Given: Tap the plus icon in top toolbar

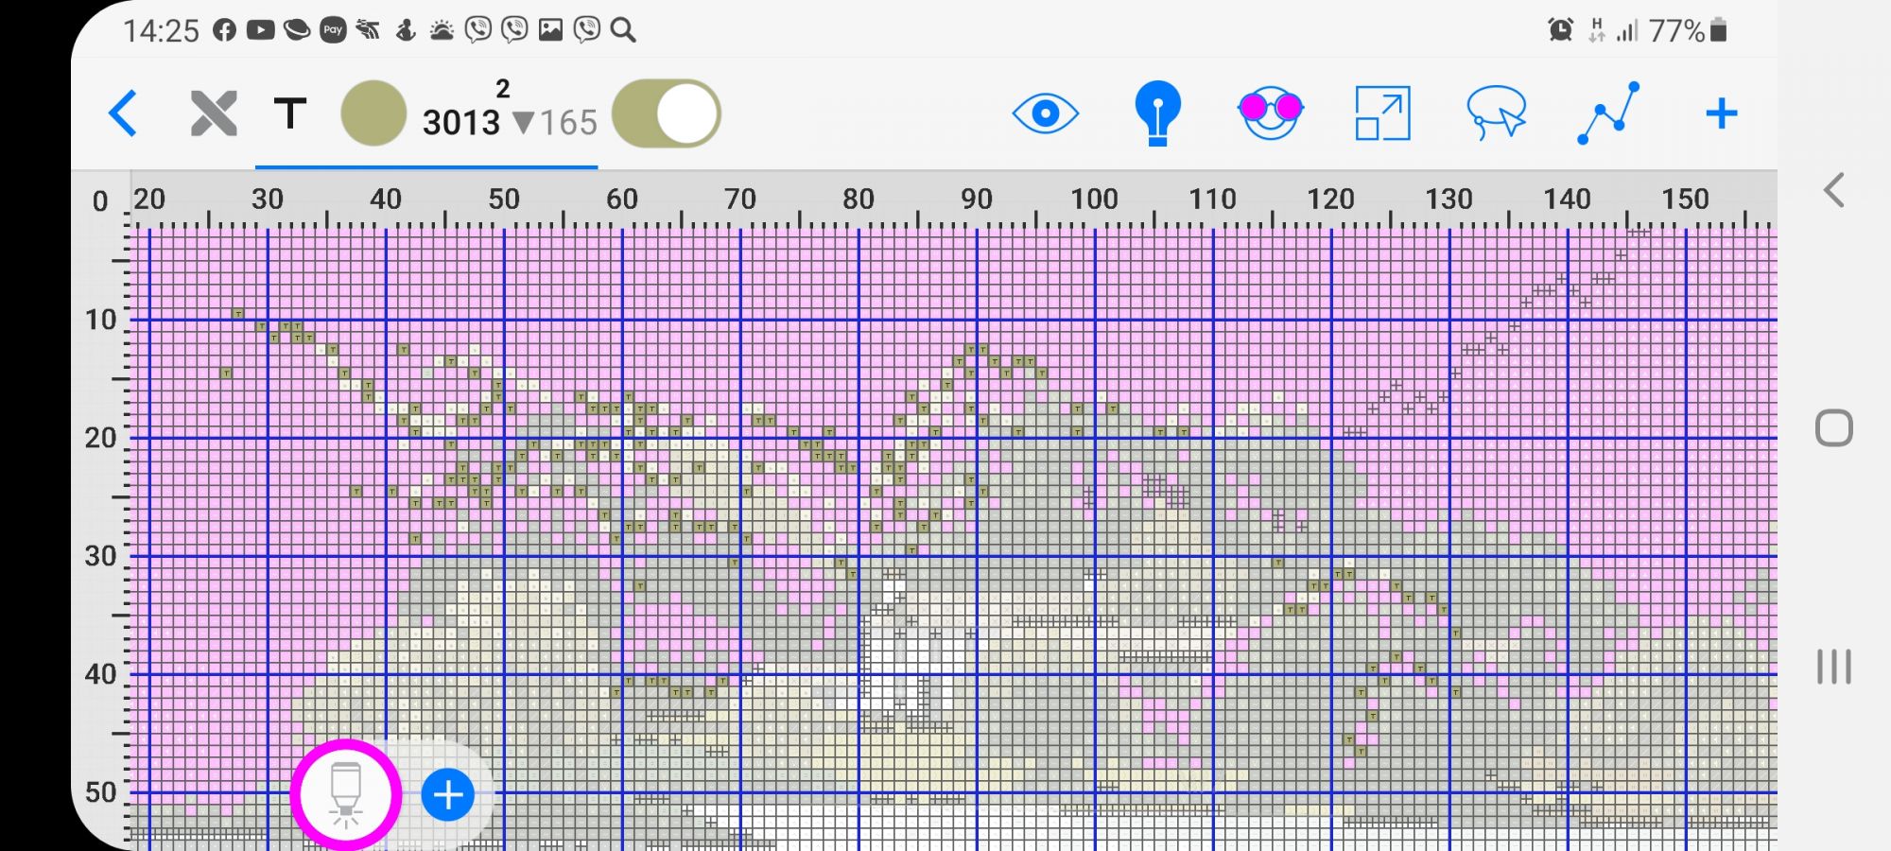Looking at the screenshot, I should coord(1721,114).
